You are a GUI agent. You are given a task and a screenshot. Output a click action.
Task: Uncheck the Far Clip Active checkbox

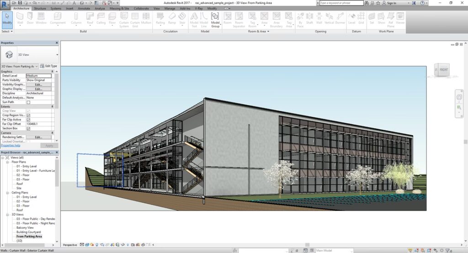click(28, 120)
